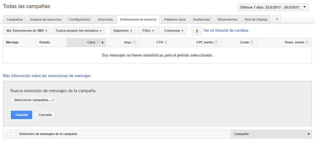The image size is (315, 141).
Task: Switch to the Audiencias tab
Action: 201,19
